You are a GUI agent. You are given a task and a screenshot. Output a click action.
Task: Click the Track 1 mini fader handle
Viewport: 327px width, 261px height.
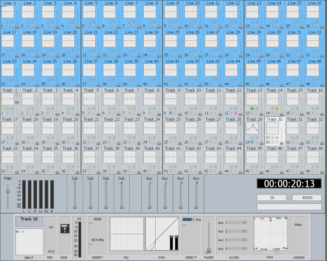tap(17, 102)
